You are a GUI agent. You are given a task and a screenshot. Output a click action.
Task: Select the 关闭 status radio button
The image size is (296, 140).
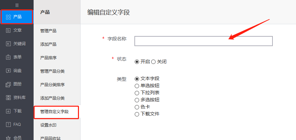tap(153, 62)
